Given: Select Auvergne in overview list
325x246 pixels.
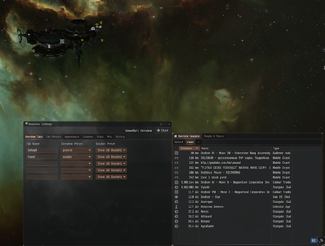Looking at the screenshot, I should pyautogui.click(x=207, y=202).
